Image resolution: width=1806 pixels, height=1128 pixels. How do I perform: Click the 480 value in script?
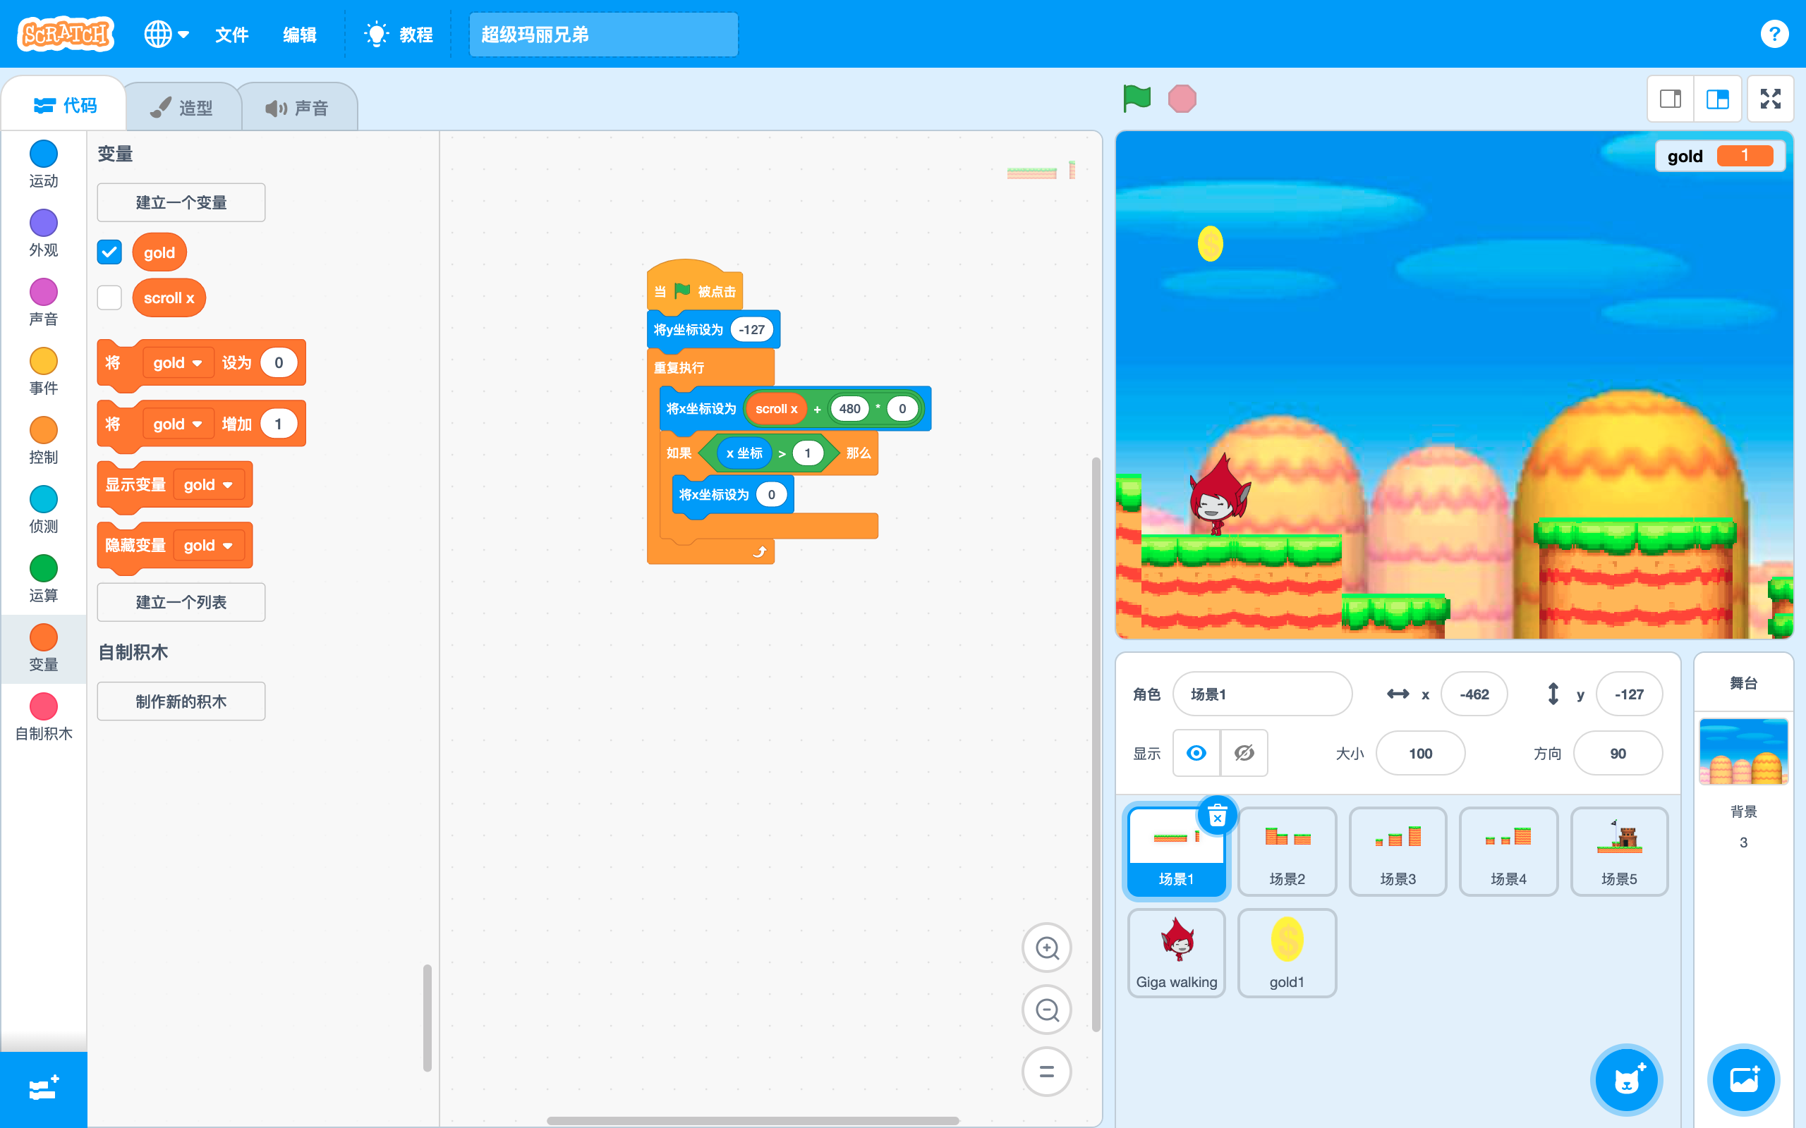tap(849, 409)
